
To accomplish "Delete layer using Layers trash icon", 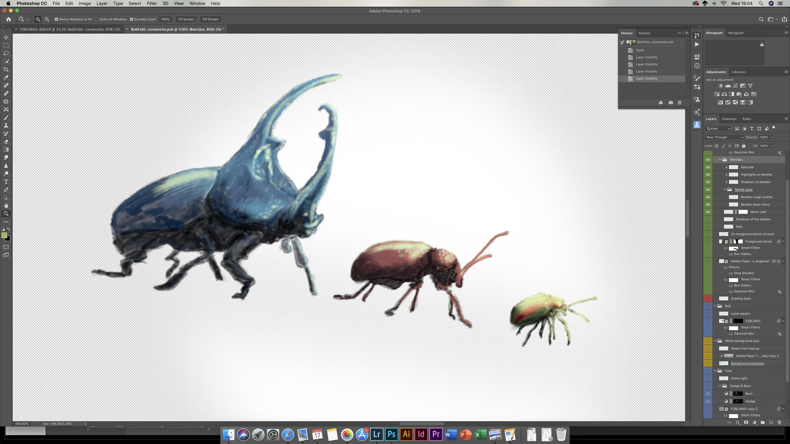I will [779, 422].
